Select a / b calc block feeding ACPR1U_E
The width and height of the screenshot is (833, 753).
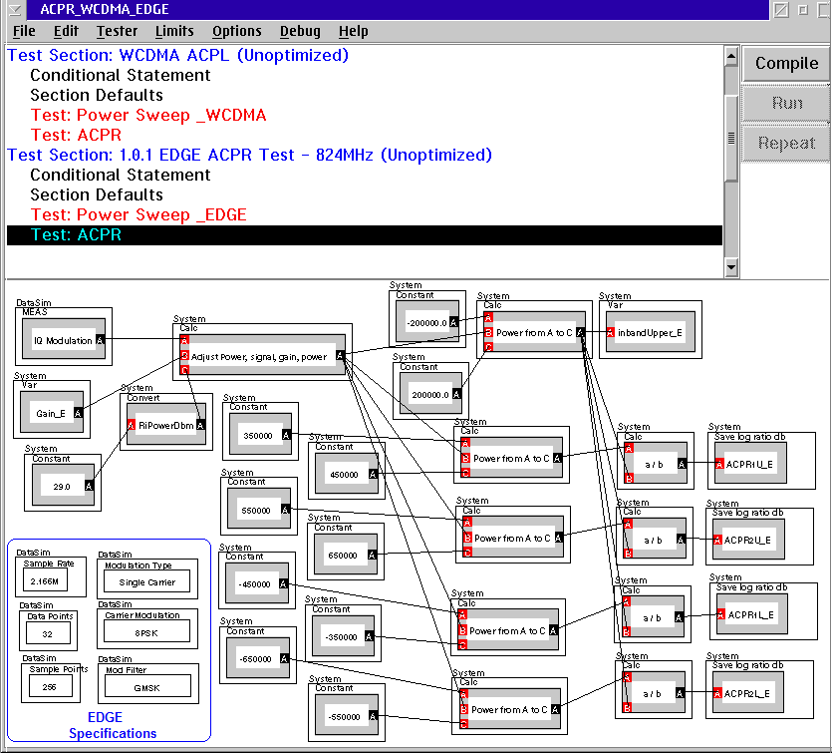coord(656,463)
